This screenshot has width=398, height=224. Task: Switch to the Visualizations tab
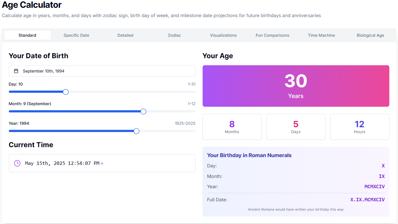click(x=223, y=35)
